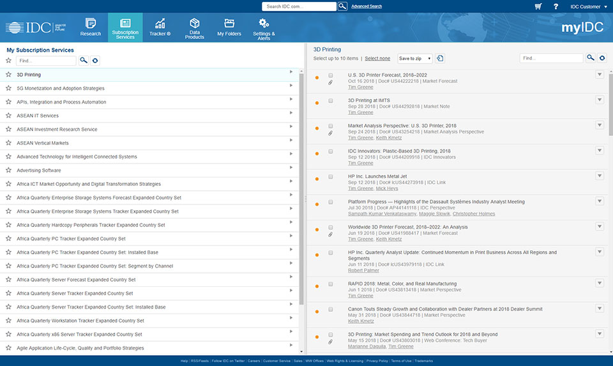Click the favorites star above the subscription list
The image size is (613, 366).
8,60
